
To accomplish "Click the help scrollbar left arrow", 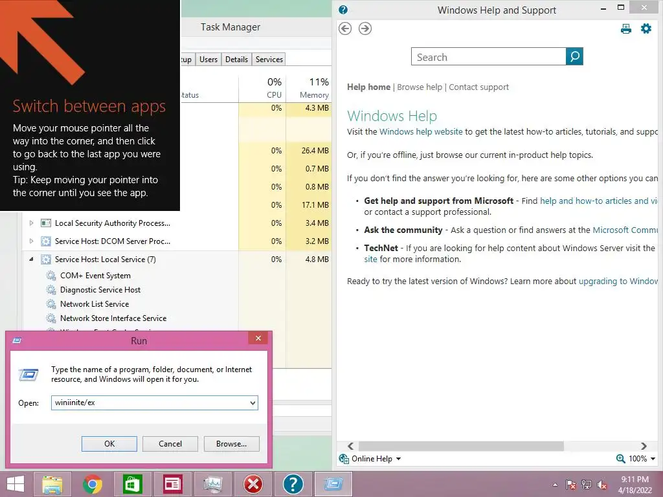I will click(350, 446).
